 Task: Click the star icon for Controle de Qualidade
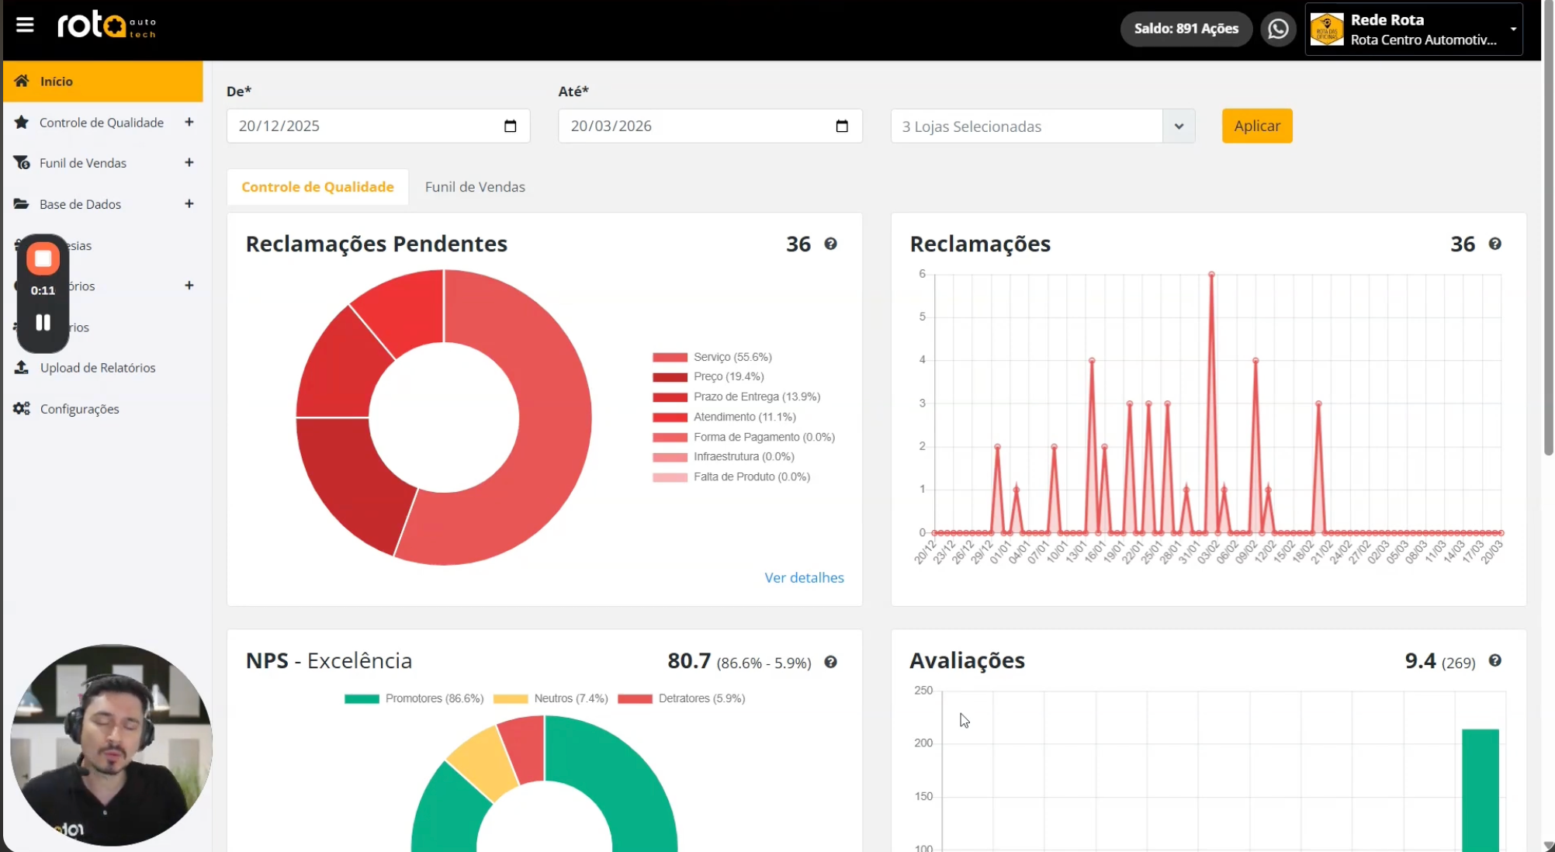pyautogui.click(x=22, y=122)
